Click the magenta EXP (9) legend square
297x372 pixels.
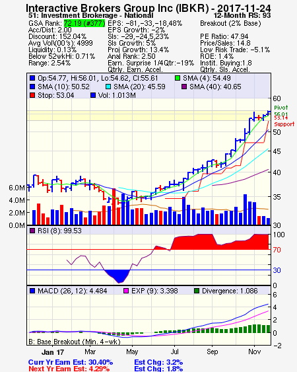tap(126, 291)
